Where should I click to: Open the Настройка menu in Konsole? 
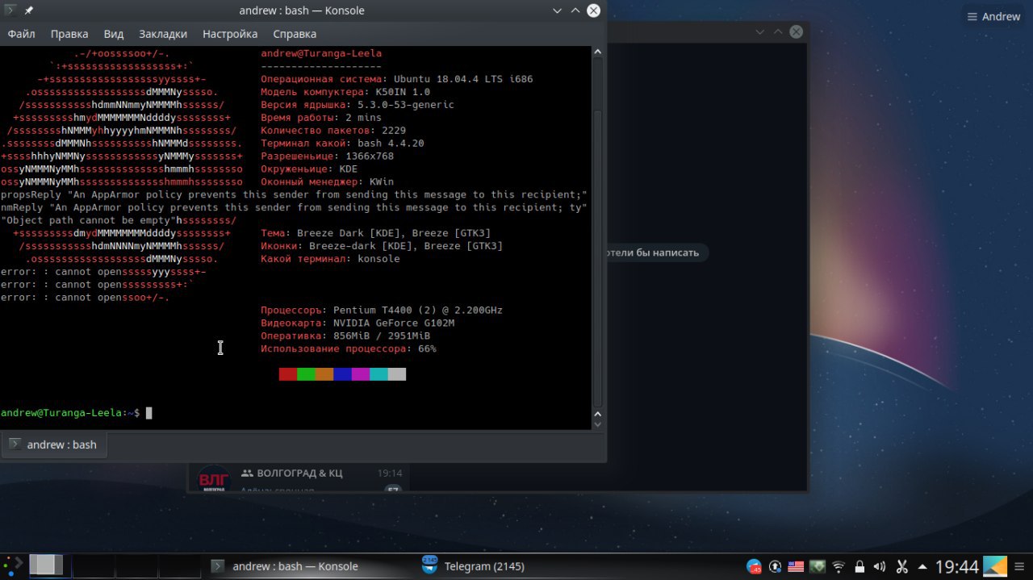click(x=230, y=34)
